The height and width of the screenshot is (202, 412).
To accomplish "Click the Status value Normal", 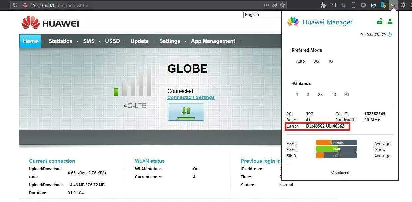I will (x=286, y=185).
